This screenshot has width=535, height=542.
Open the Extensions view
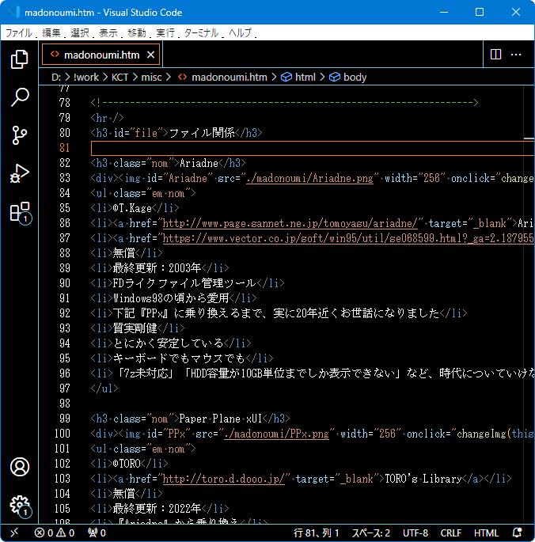click(x=20, y=212)
